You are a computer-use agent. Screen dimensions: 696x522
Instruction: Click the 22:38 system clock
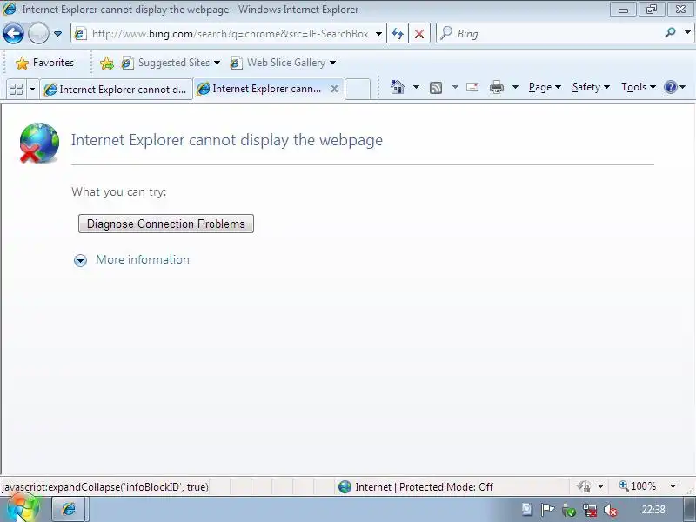click(653, 510)
